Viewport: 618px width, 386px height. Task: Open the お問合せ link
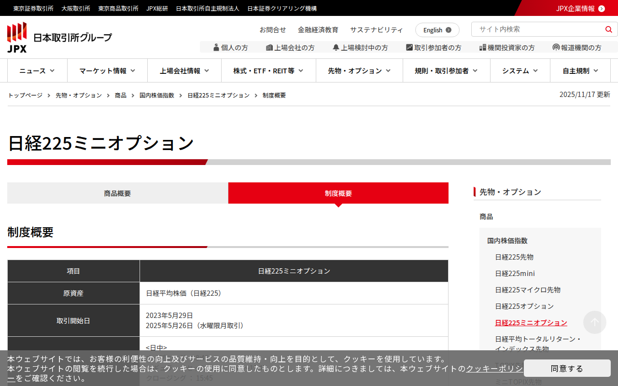pos(273,29)
